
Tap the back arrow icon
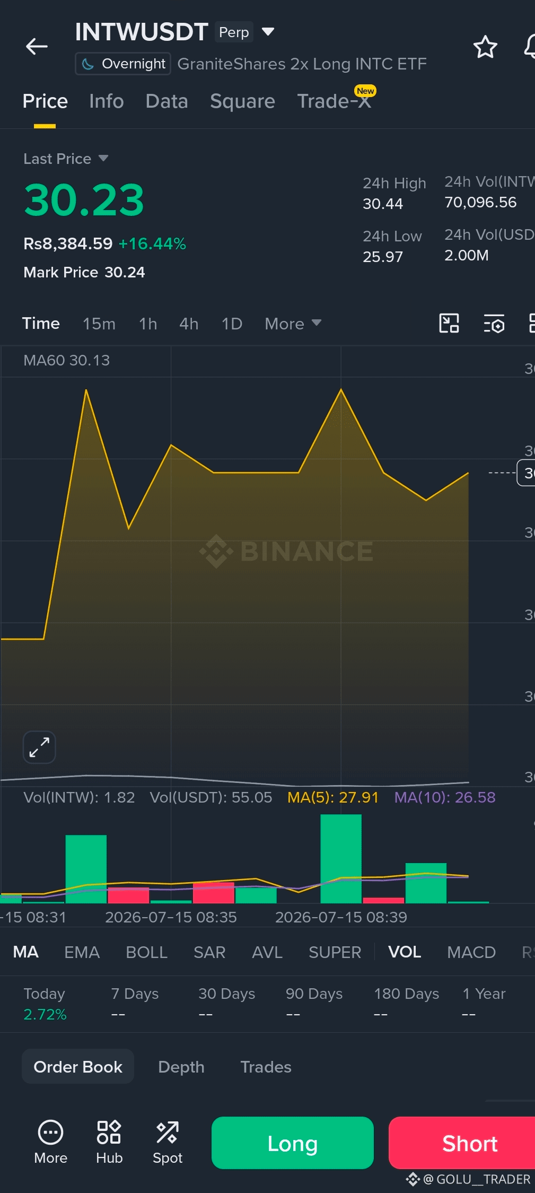coord(37,46)
